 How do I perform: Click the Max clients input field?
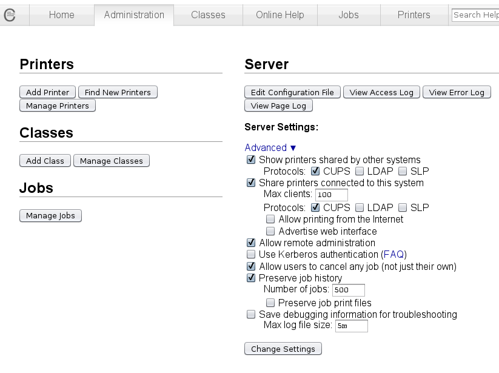(x=331, y=195)
